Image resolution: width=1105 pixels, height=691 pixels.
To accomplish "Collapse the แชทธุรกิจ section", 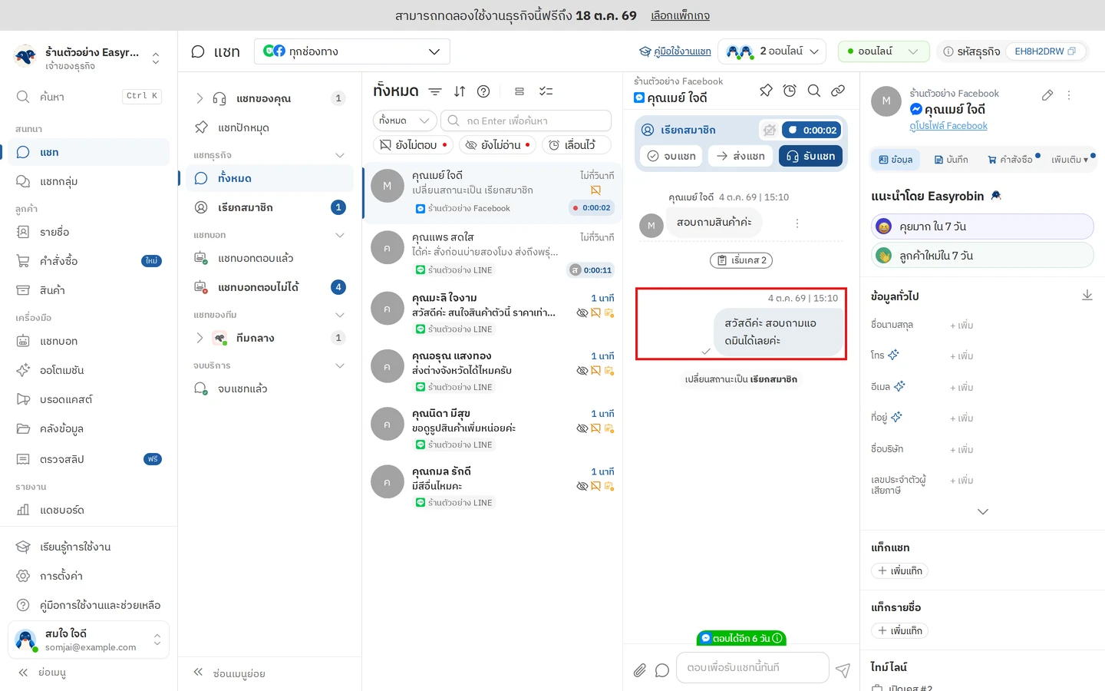I will click(340, 155).
